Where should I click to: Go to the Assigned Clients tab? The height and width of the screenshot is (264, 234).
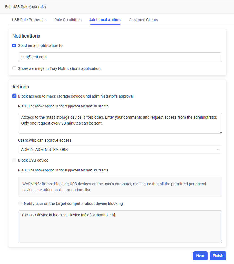143,20
